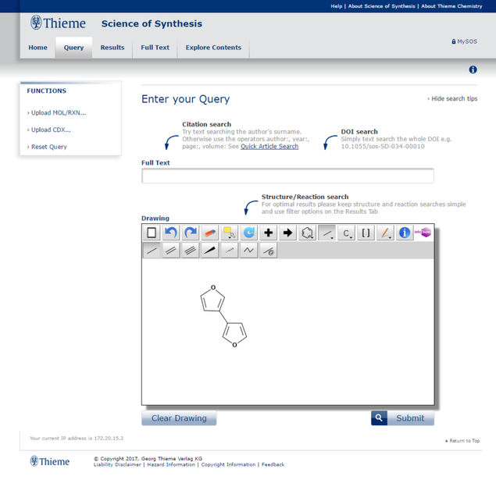The image size is (496, 487).
Task: Select the Query tab
Action: (73, 48)
